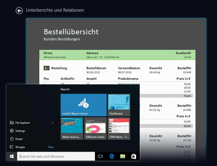Open the Dashboard tile
The height and width of the screenshot is (166, 217).
tap(119, 105)
